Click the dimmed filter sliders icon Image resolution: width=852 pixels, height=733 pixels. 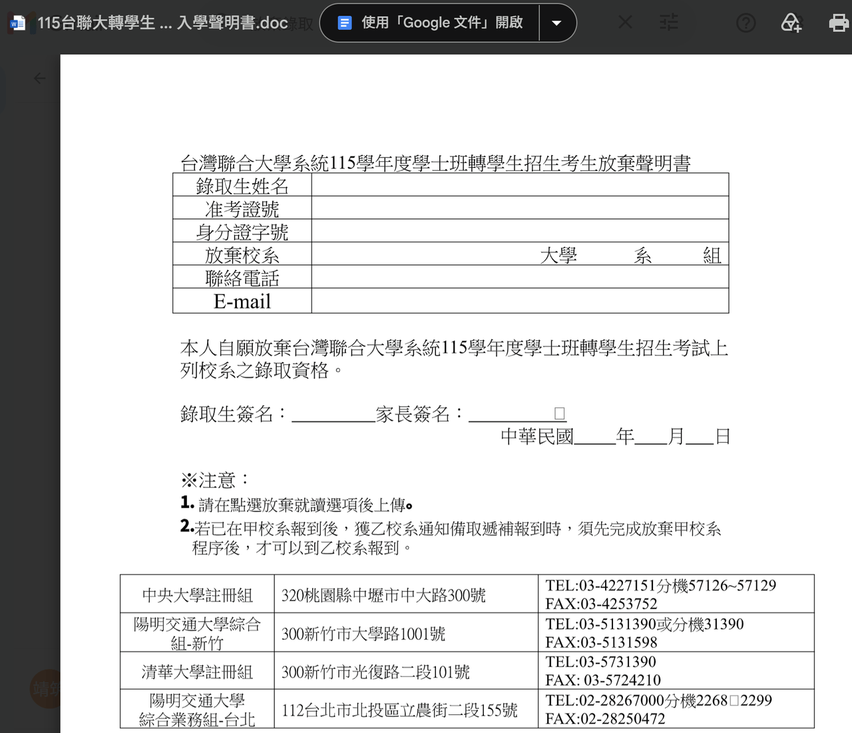tap(669, 23)
